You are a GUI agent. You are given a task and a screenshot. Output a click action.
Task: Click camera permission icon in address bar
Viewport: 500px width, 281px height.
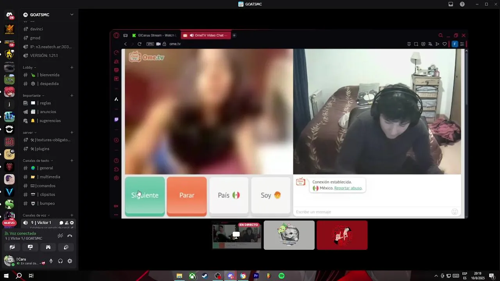click(x=159, y=44)
